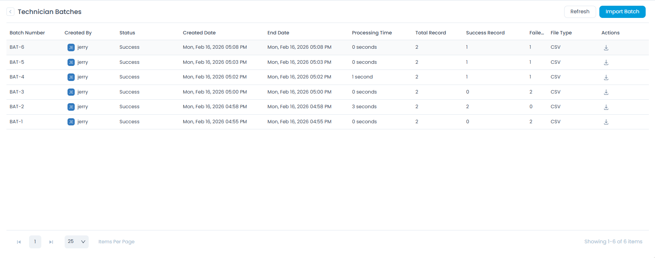Click the Success Record column header
Screen dimensions: 655x258
pos(485,33)
